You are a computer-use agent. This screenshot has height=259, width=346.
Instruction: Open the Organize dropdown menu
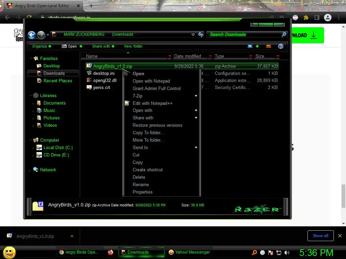[x=42, y=46]
